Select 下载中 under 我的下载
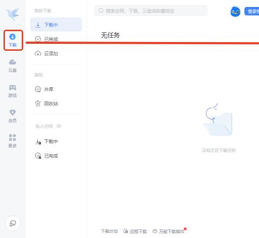This screenshot has width=259, height=238. tap(56, 24)
